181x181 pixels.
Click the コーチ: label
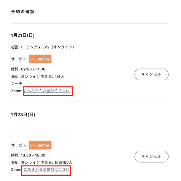(x=18, y=84)
